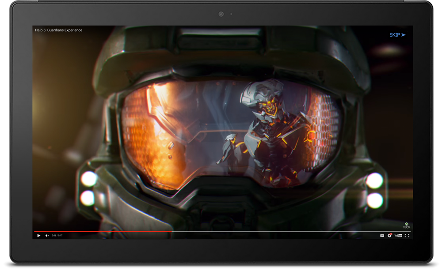Skip the video with the SKIP button
Screen dimensions: 442x270
(397, 35)
